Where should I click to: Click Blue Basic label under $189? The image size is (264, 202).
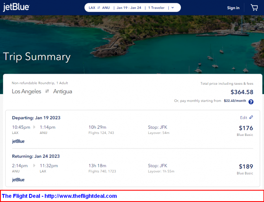[245, 173]
